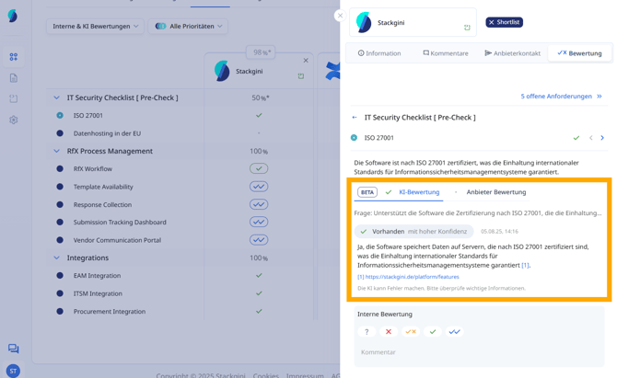The width and height of the screenshot is (617, 378).
Task: Click the Kommentar input field
Action: point(479,352)
